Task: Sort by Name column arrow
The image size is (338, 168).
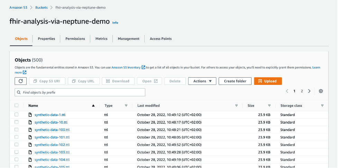Action: tap(93, 106)
